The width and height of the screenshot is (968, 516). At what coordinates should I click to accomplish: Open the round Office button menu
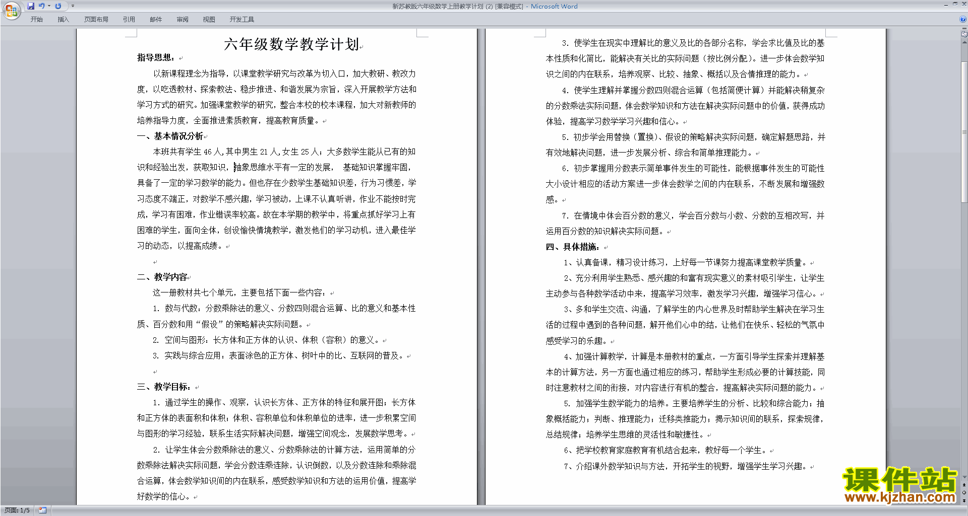point(11,11)
